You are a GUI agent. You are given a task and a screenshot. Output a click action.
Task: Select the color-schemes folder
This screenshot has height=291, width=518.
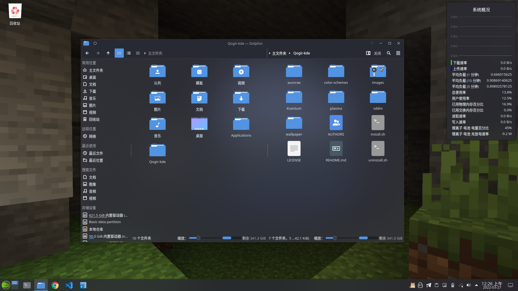[336, 71]
